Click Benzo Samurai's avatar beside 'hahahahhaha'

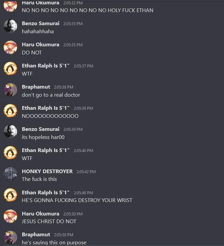point(10,26)
